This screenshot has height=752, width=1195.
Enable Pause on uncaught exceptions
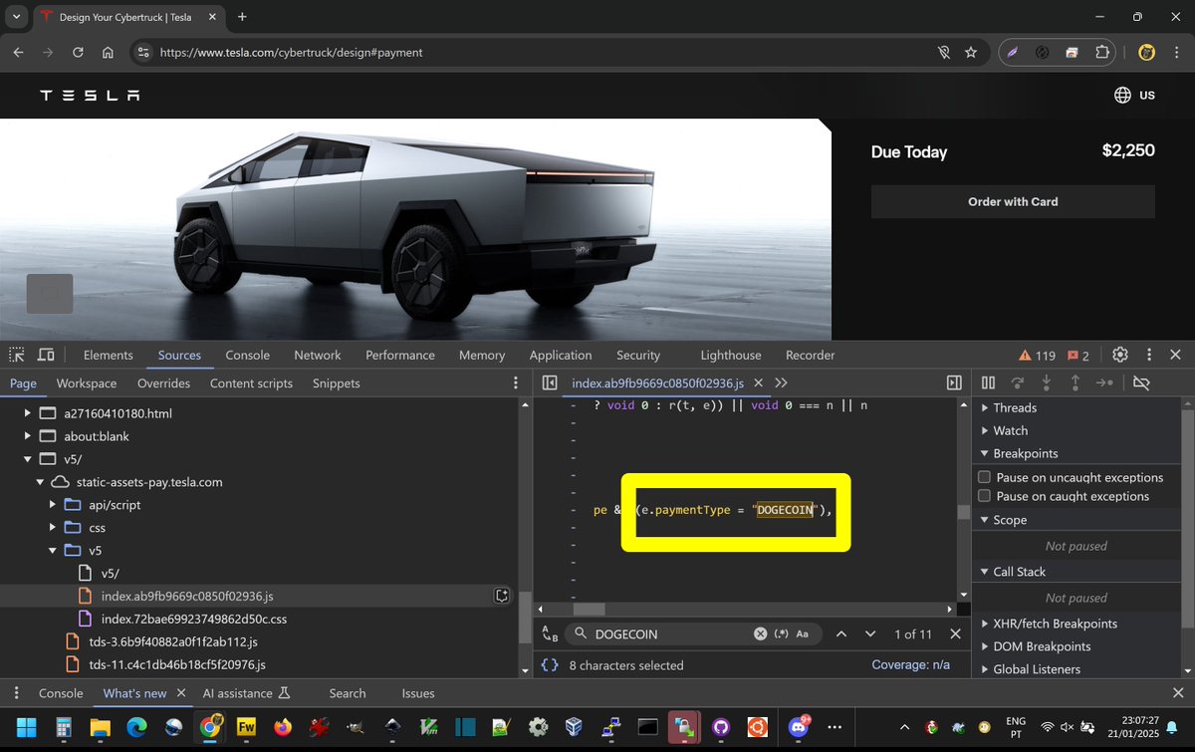click(986, 477)
